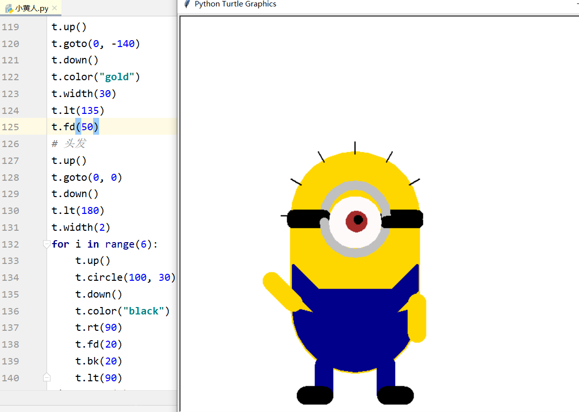579x412 pixels.
Task: Collapse the for loop at line 132
Action: tap(47, 244)
